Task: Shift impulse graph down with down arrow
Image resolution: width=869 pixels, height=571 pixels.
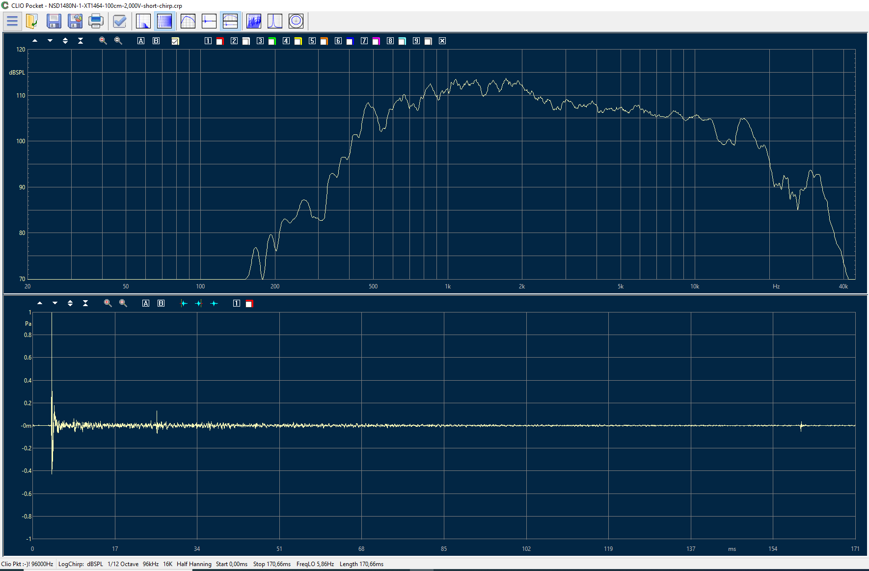Action: click(x=55, y=303)
